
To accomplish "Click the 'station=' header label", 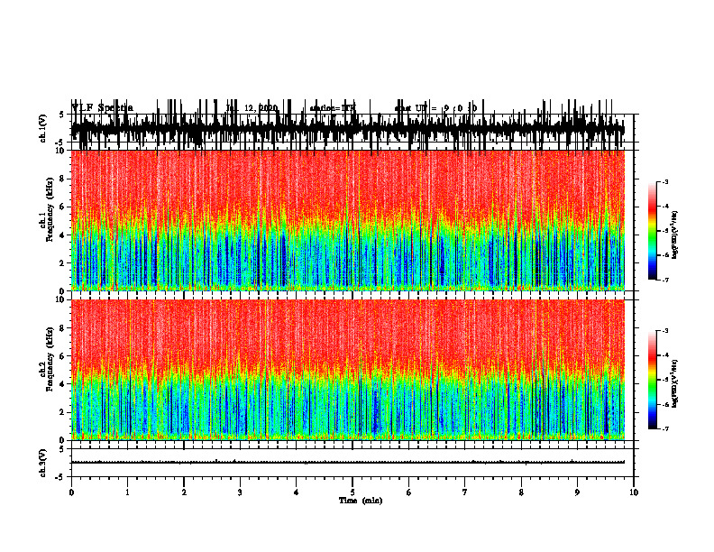I will click(x=326, y=108).
